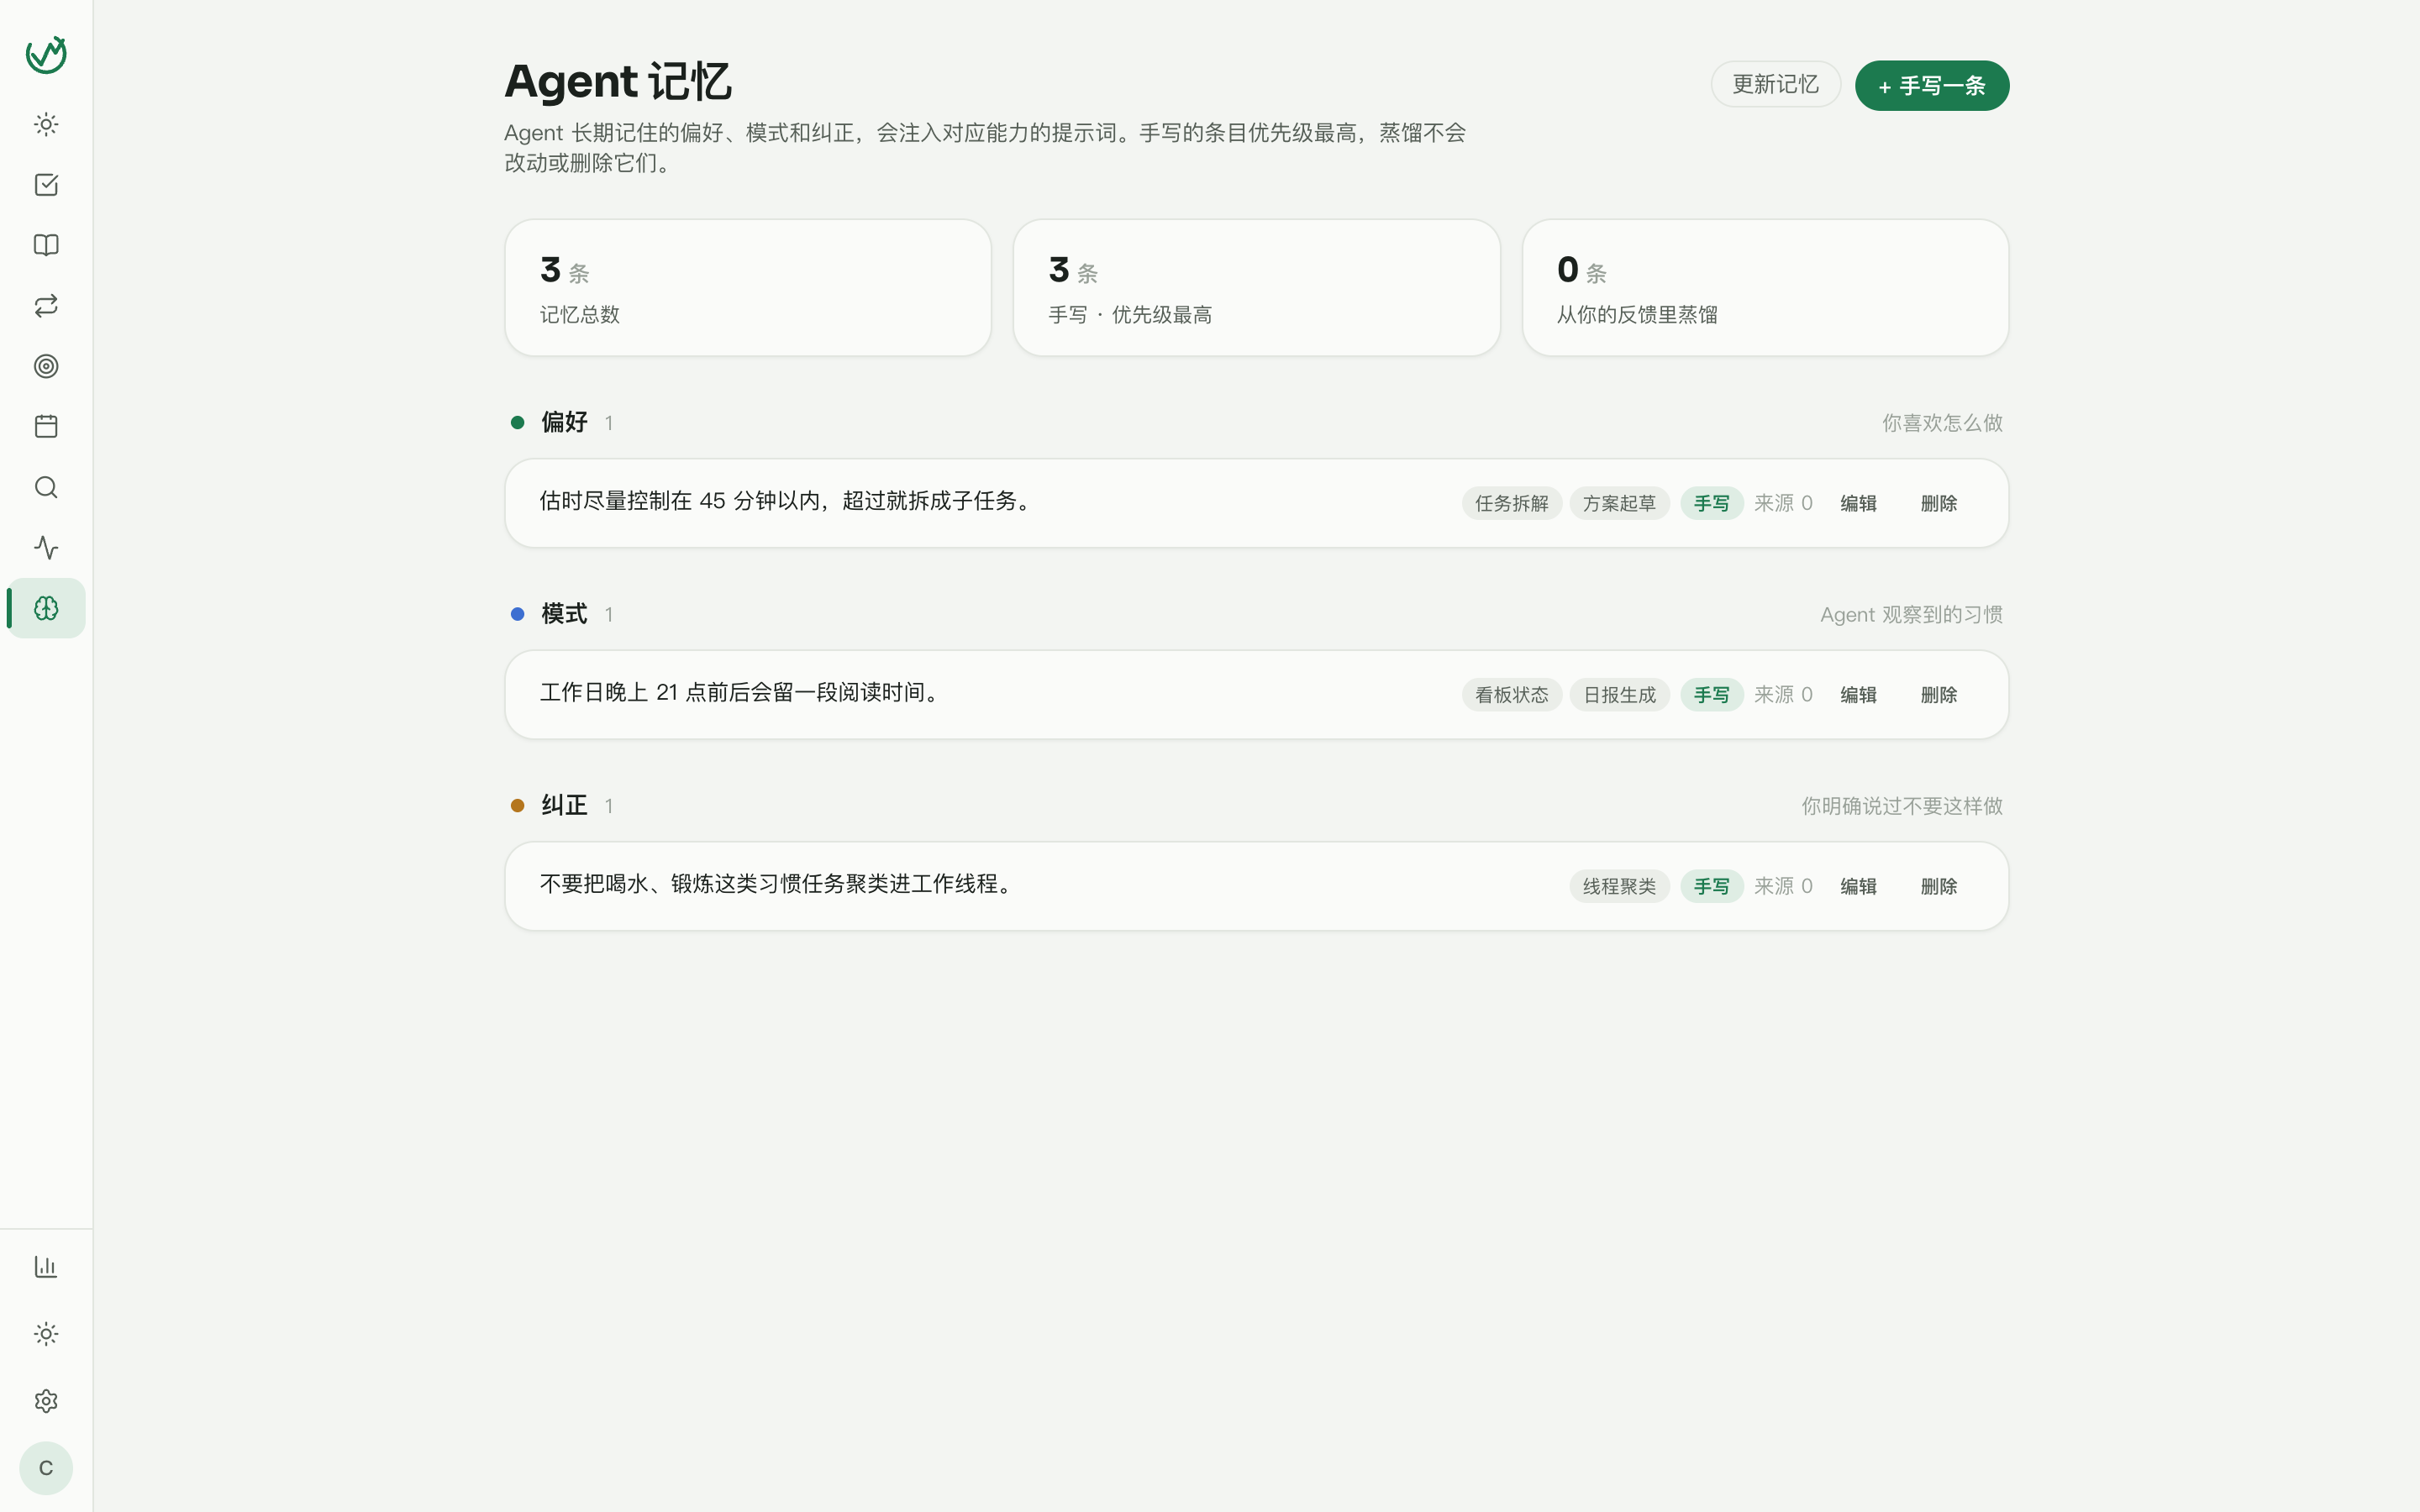Click the app logo icon in sidebar
2420x1512 pixels.
(46, 54)
